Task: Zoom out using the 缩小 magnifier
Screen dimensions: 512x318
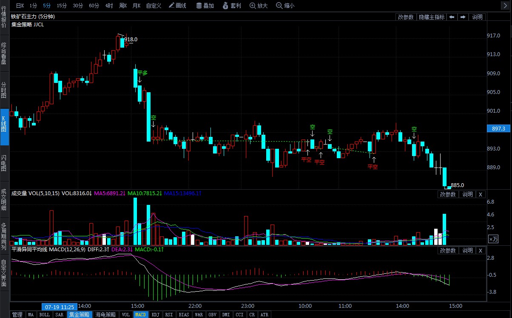Action: [x=285, y=6]
